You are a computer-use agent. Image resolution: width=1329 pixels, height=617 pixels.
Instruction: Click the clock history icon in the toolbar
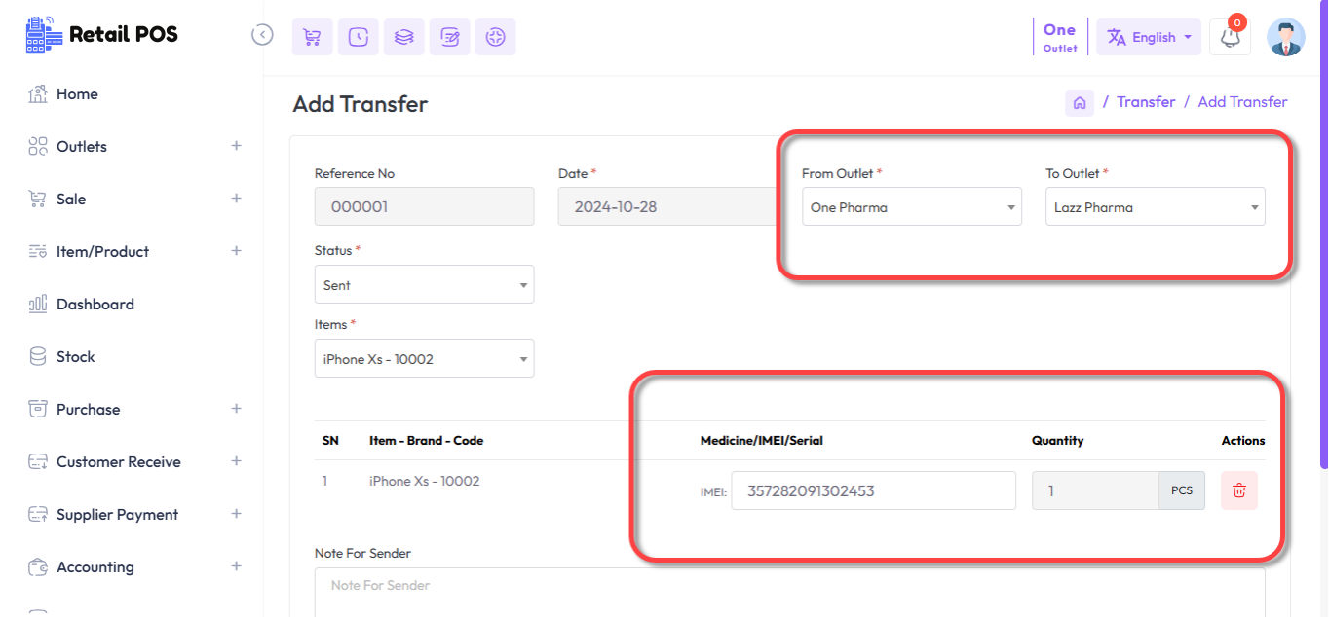coord(358,36)
